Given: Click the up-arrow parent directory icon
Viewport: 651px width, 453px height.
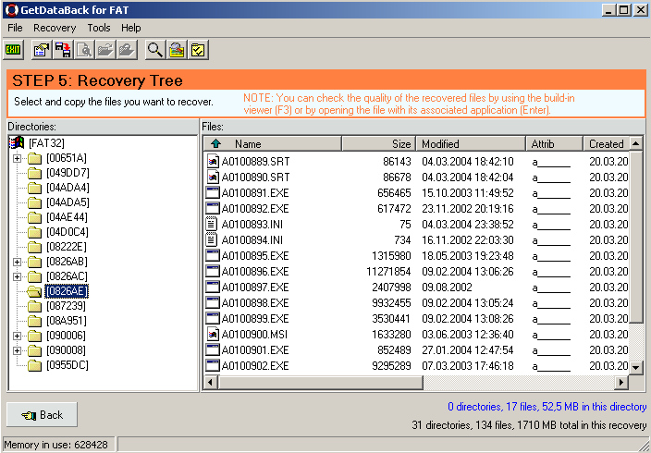Looking at the screenshot, I should coord(215,143).
